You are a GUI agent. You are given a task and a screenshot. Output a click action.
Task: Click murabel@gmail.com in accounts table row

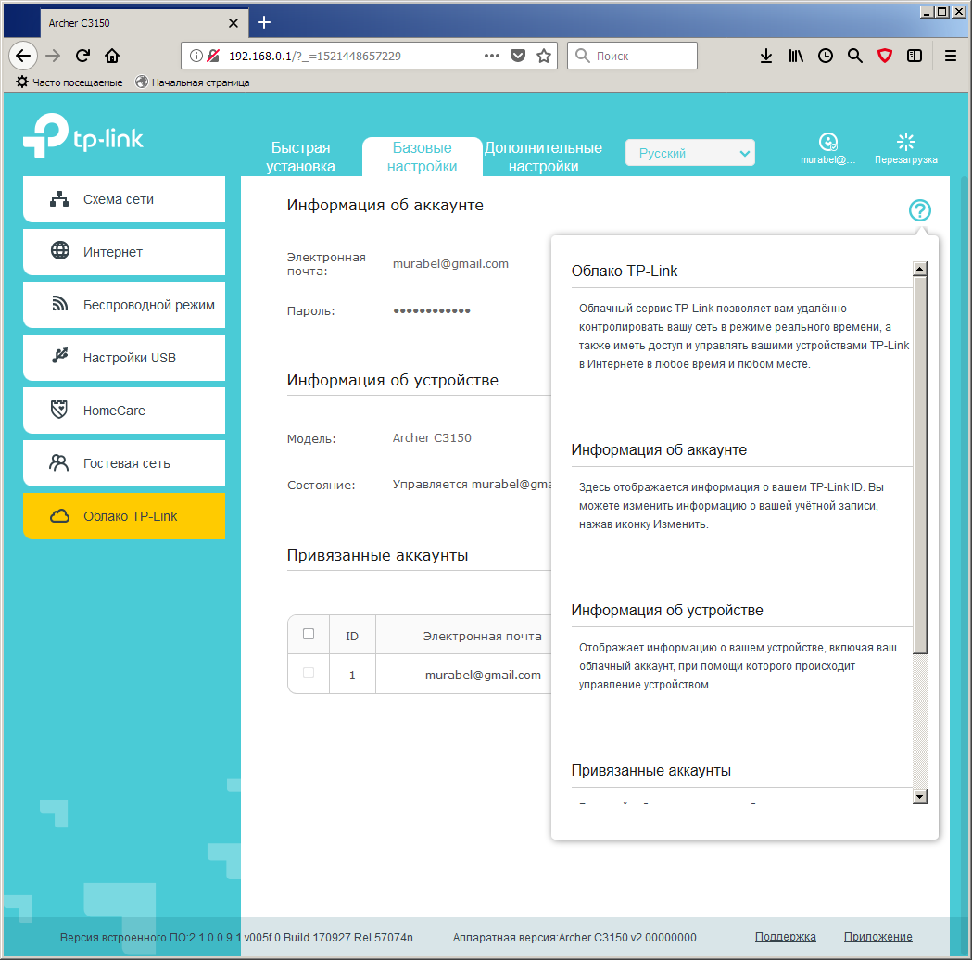tap(483, 675)
